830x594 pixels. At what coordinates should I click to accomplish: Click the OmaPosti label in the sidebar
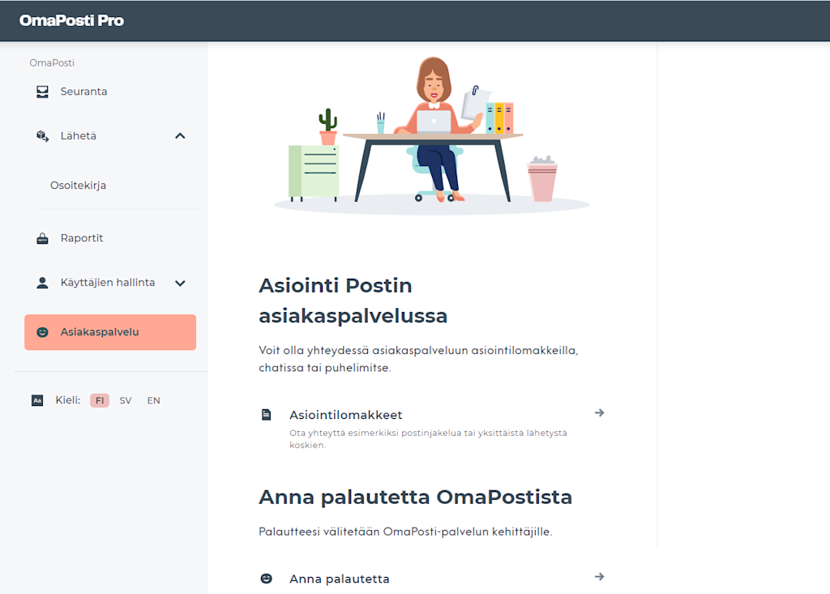tap(52, 63)
